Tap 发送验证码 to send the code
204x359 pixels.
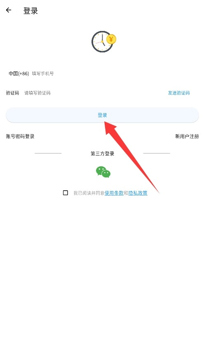[x=179, y=93]
